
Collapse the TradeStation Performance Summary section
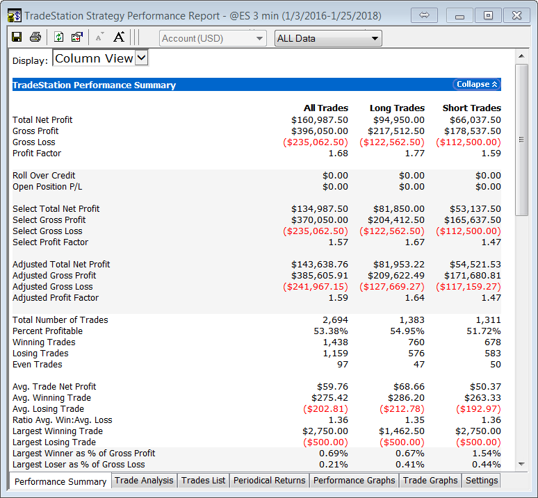click(x=476, y=84)
